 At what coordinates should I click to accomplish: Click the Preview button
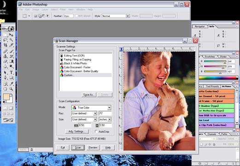93,148
